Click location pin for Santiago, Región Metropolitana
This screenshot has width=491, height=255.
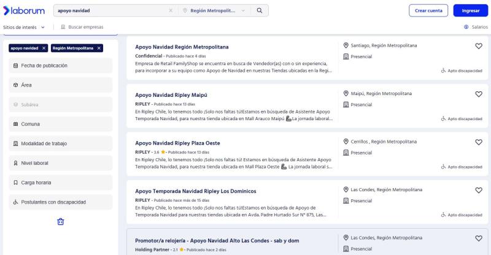[x=346, y=45]
